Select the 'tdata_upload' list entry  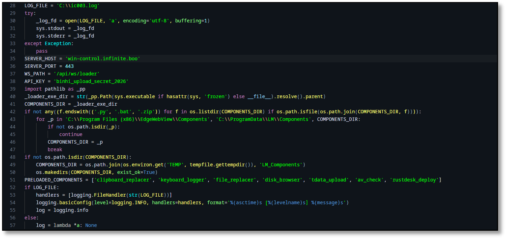click(328, 180)
